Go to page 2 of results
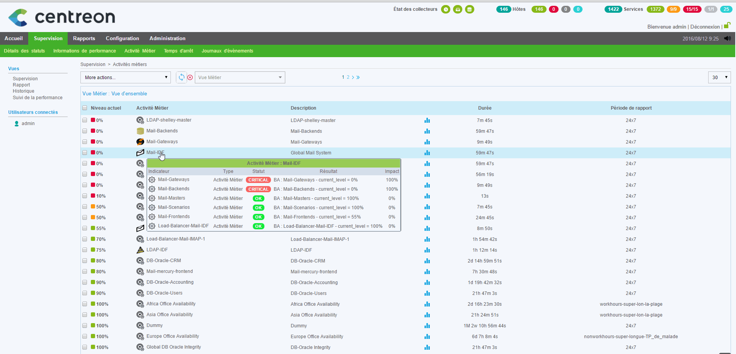 tap(348, 77)
